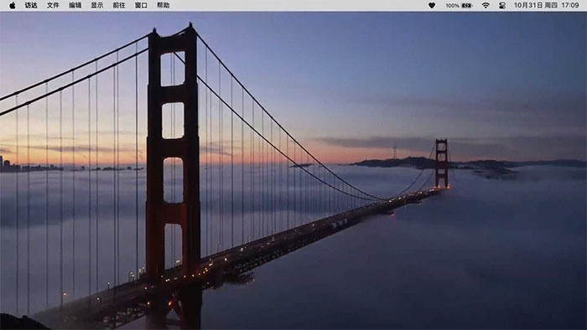Open the Apple menu

coord(13,5)
